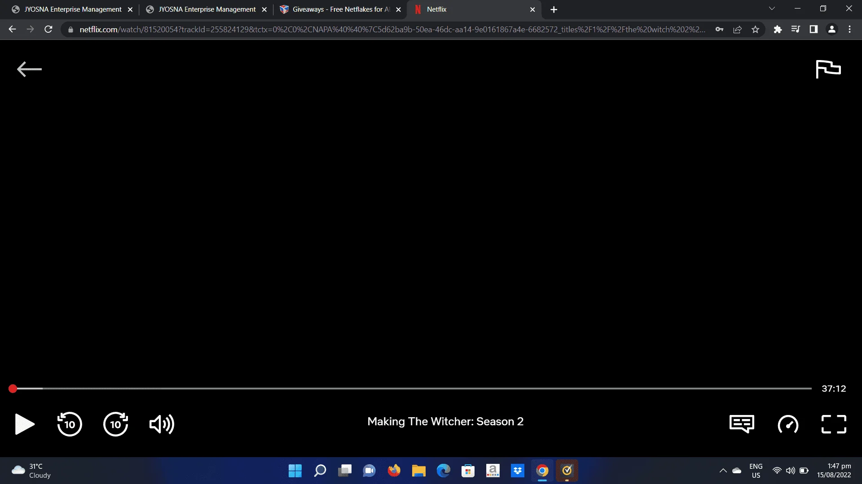Open Task View on taskbar
Screen dimensions: 862x484
(344, 471)
